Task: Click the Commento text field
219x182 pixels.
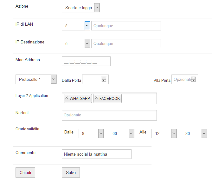Action: tap(97, 154)
